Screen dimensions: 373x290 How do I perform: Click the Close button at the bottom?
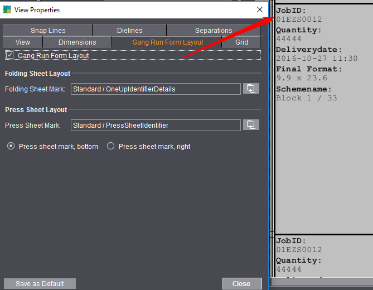click(241, 283)
